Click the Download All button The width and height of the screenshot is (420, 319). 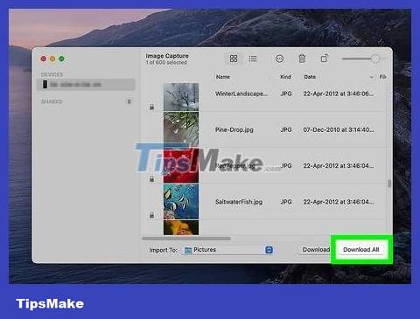(x=361, y=250)
